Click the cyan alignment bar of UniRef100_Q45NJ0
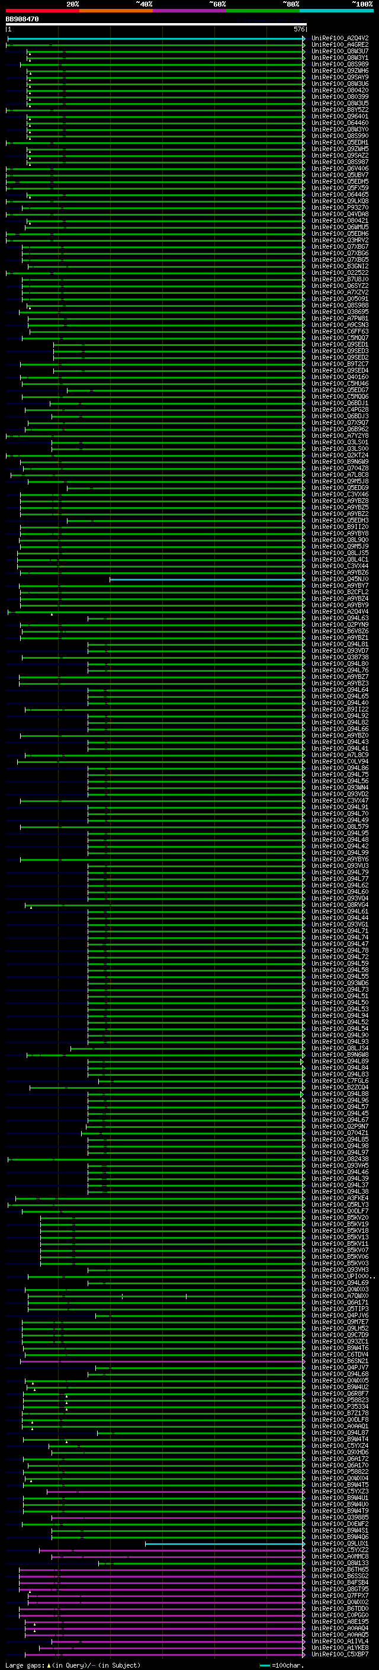 tap(207, 579)
